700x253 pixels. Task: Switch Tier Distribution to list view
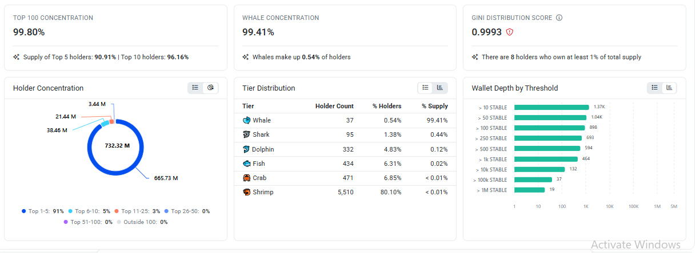[x=425, y=88]
